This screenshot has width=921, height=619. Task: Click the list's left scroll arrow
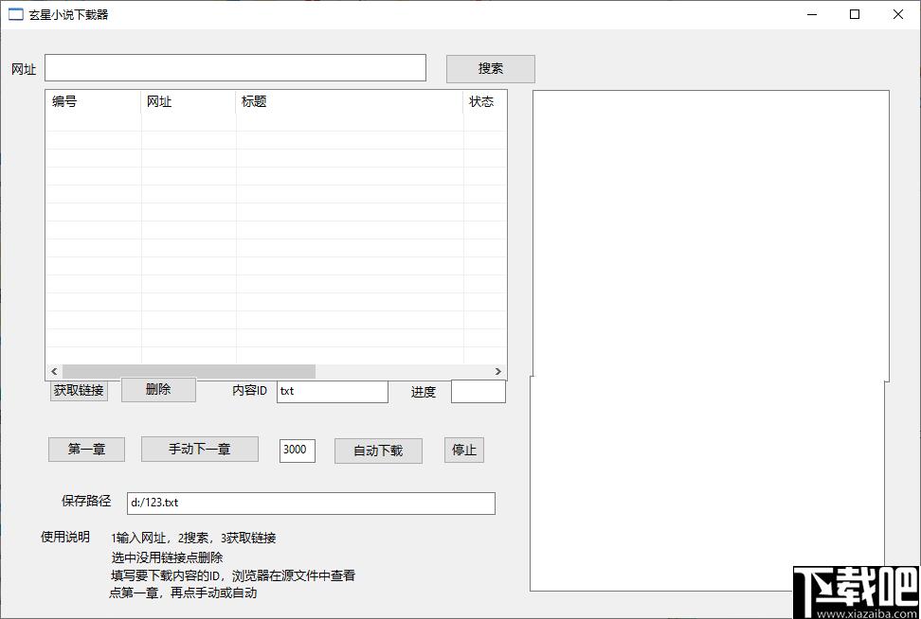tap(54, 371)
